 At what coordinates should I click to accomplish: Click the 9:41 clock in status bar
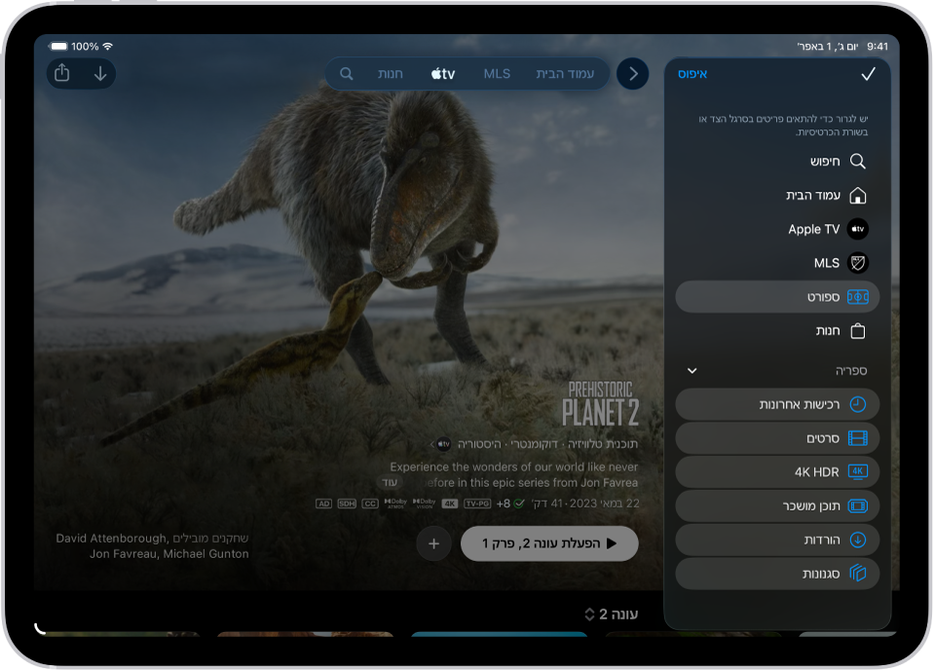click(x=878, y=46)
